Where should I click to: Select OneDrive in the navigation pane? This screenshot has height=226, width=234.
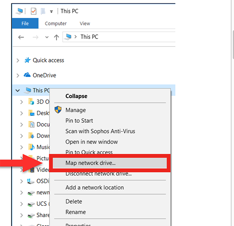[x=44, y=75]
